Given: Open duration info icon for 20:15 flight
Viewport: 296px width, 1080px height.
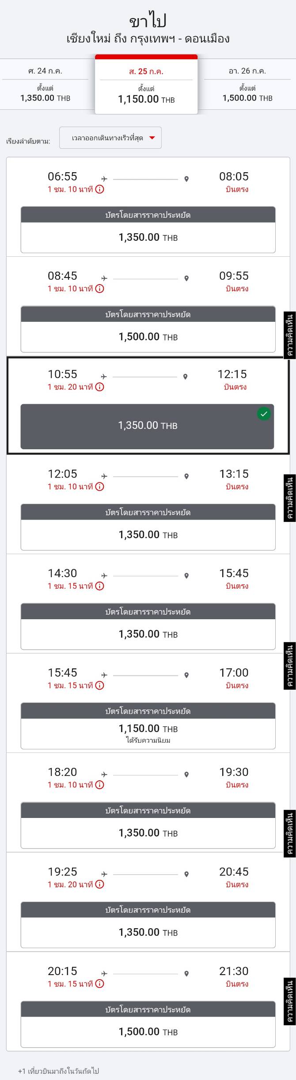Looking at the screenshot, I should point(100,984).
